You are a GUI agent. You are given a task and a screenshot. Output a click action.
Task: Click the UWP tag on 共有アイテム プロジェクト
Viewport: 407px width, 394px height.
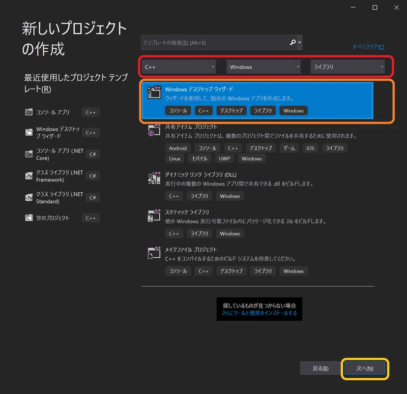coord(224,159)
